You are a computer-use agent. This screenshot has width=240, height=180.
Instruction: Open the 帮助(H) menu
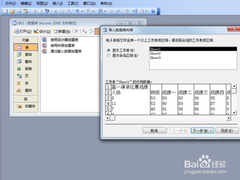(106, 3)
